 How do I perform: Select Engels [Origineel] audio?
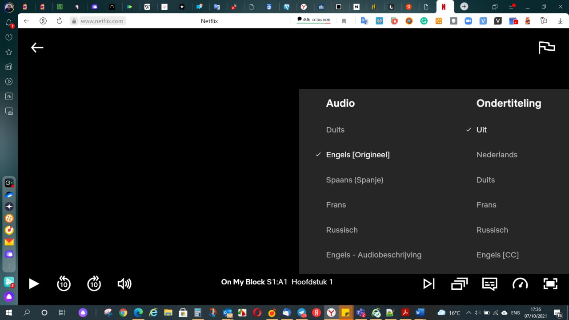358,155
